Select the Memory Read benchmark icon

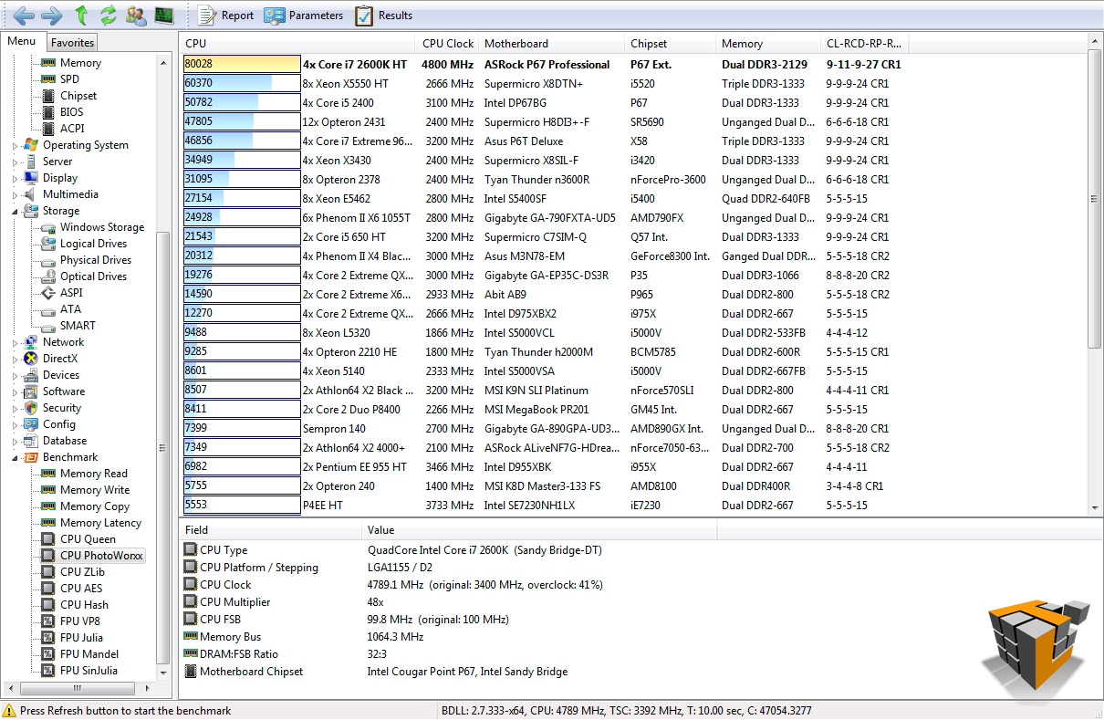(48, 474)
